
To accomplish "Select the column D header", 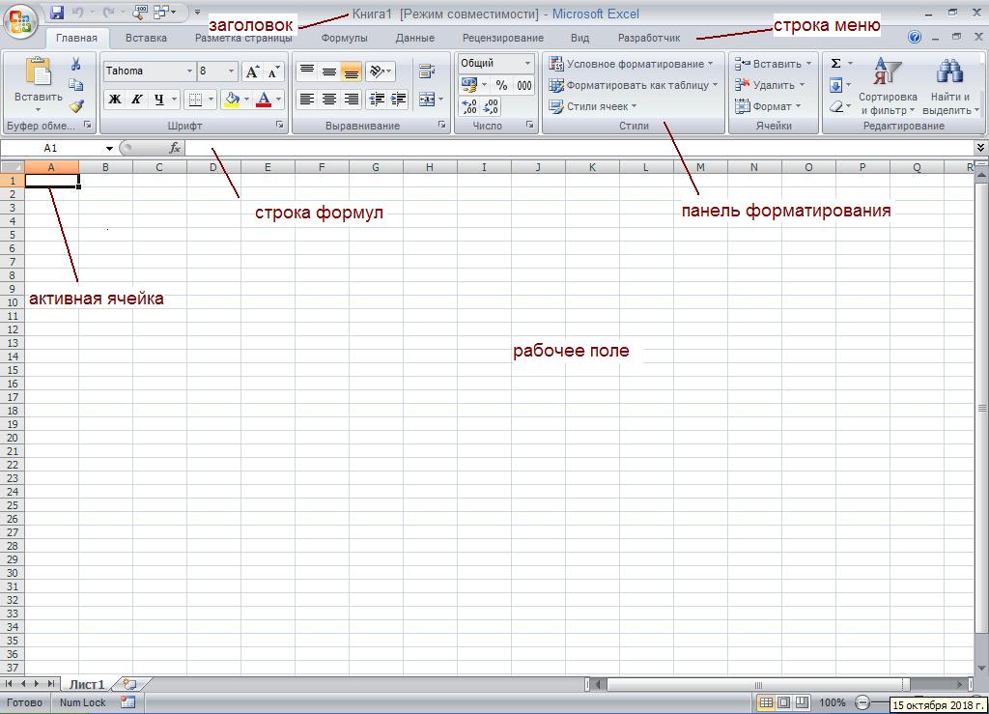I will click(x=213, y=167).
